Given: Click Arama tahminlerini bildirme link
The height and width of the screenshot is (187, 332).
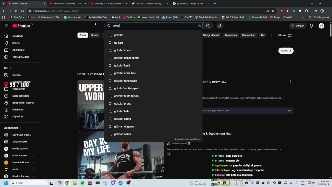Looking at the screenshot, I should point(187,139).
